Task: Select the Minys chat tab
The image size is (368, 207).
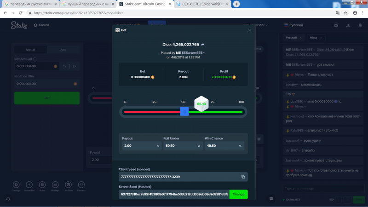Action: (x=313, y=38)
